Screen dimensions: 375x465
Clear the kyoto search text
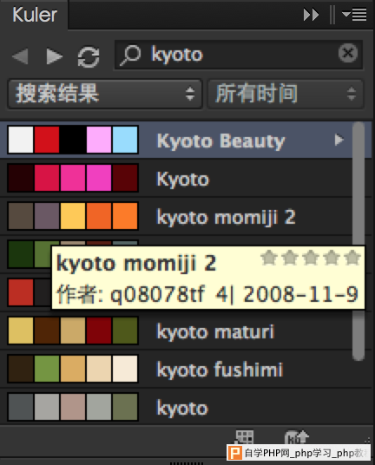tap(348, 53)
